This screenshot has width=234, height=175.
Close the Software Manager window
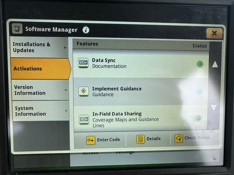click(x=214, y=34)
